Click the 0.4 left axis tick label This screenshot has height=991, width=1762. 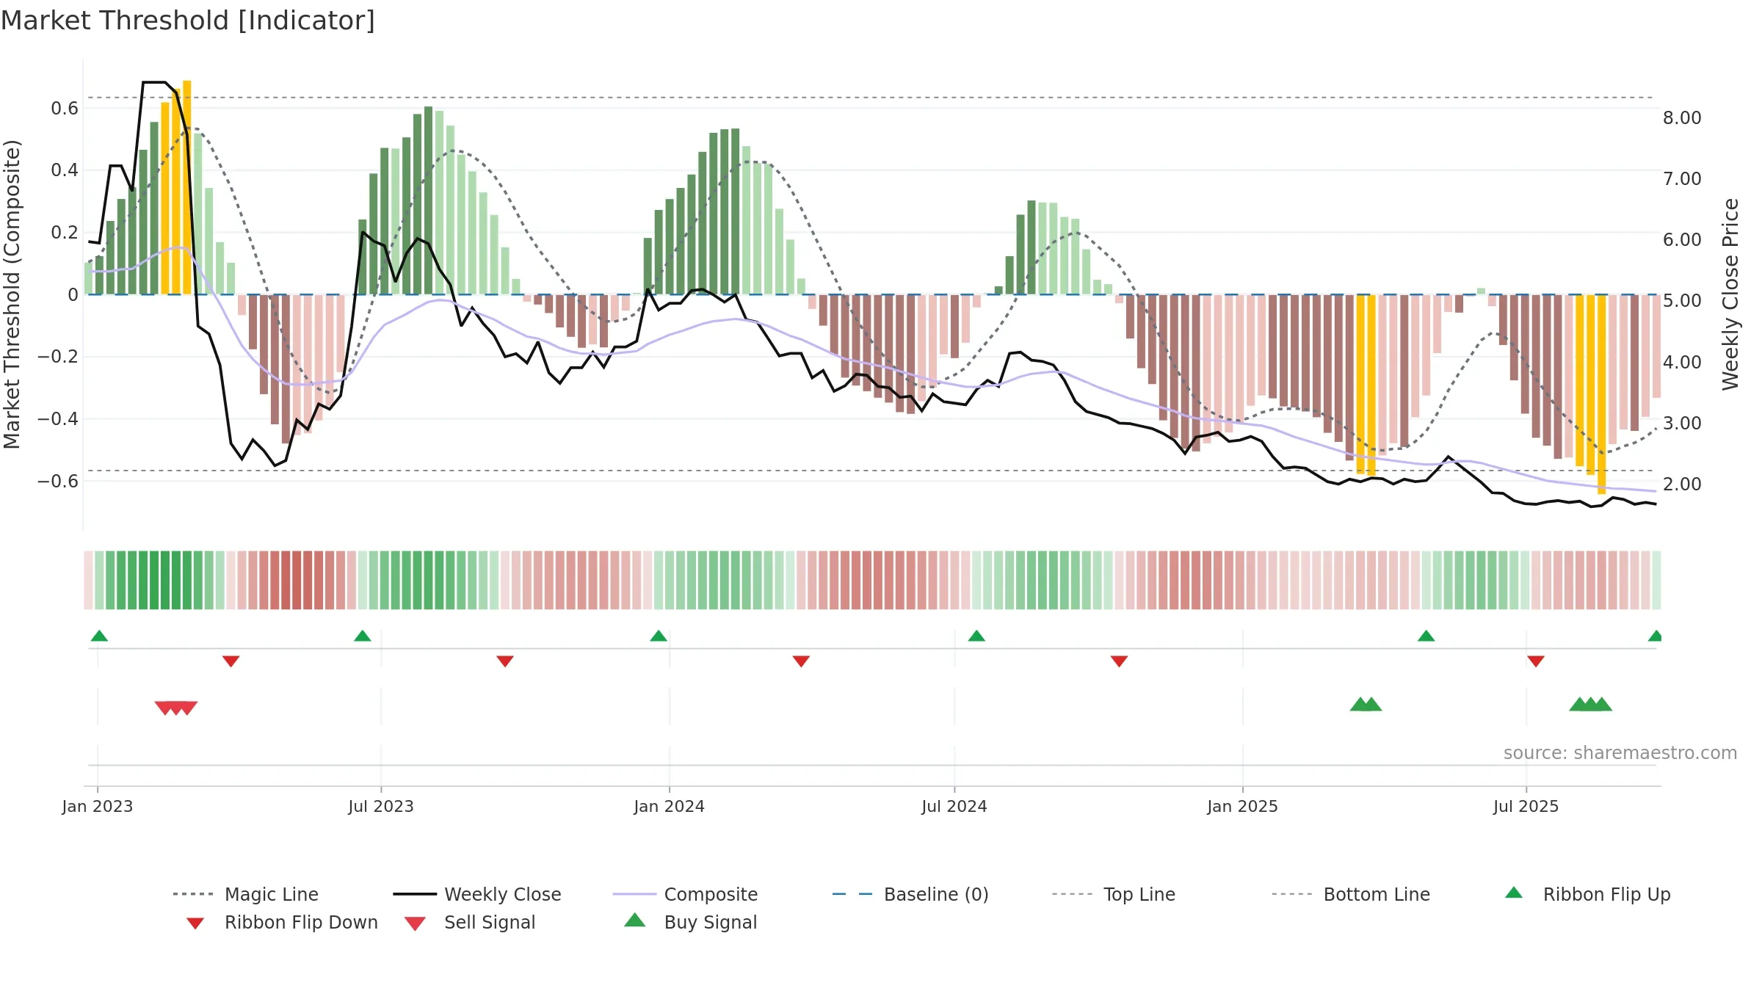pyautogui.click(x=65, y=170)
